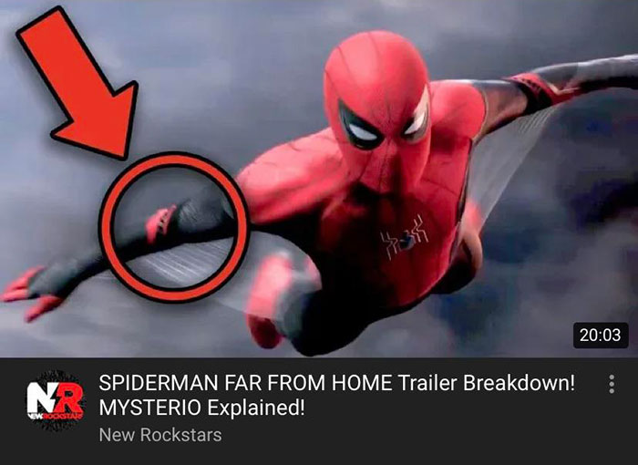The width and height of the screenshot is (638, 465).
Task: Click the red wrist band inside circle
Action: [160, 223]
